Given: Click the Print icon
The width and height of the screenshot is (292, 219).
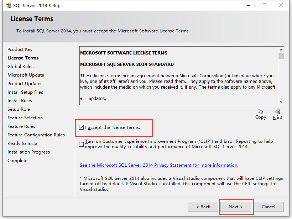Looking at the screenshot, I should point(277,112).
